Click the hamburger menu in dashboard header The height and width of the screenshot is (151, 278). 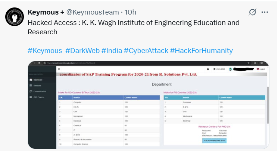coord(59,69)
